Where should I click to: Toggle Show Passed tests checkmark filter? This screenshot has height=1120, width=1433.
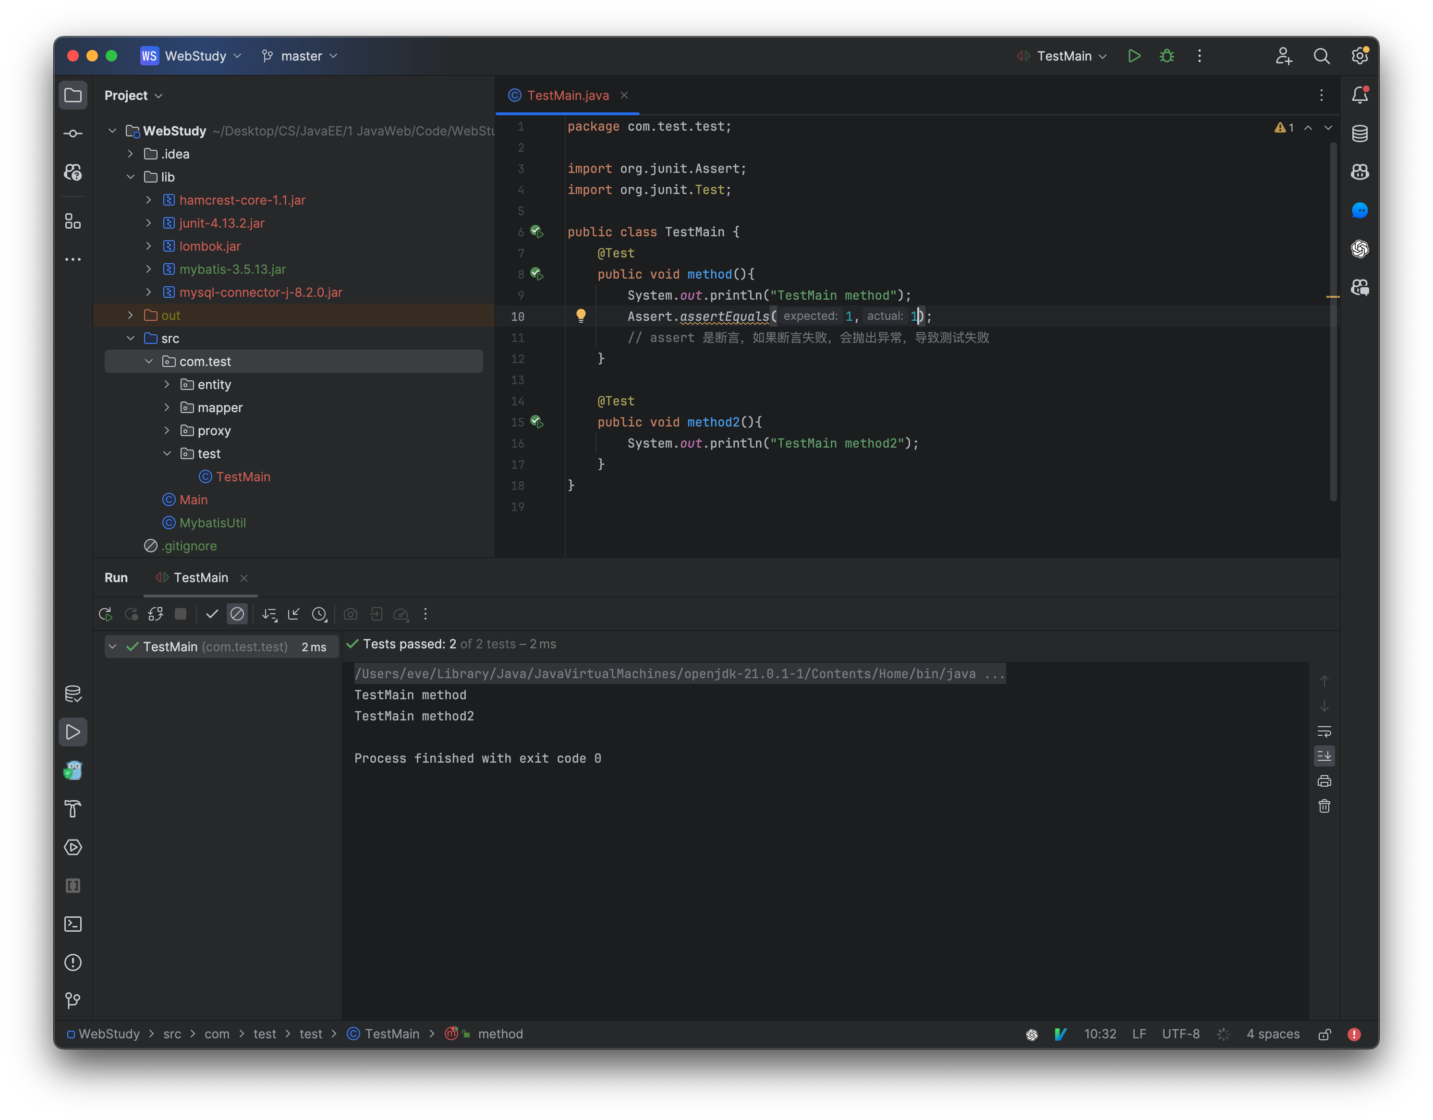211,614
